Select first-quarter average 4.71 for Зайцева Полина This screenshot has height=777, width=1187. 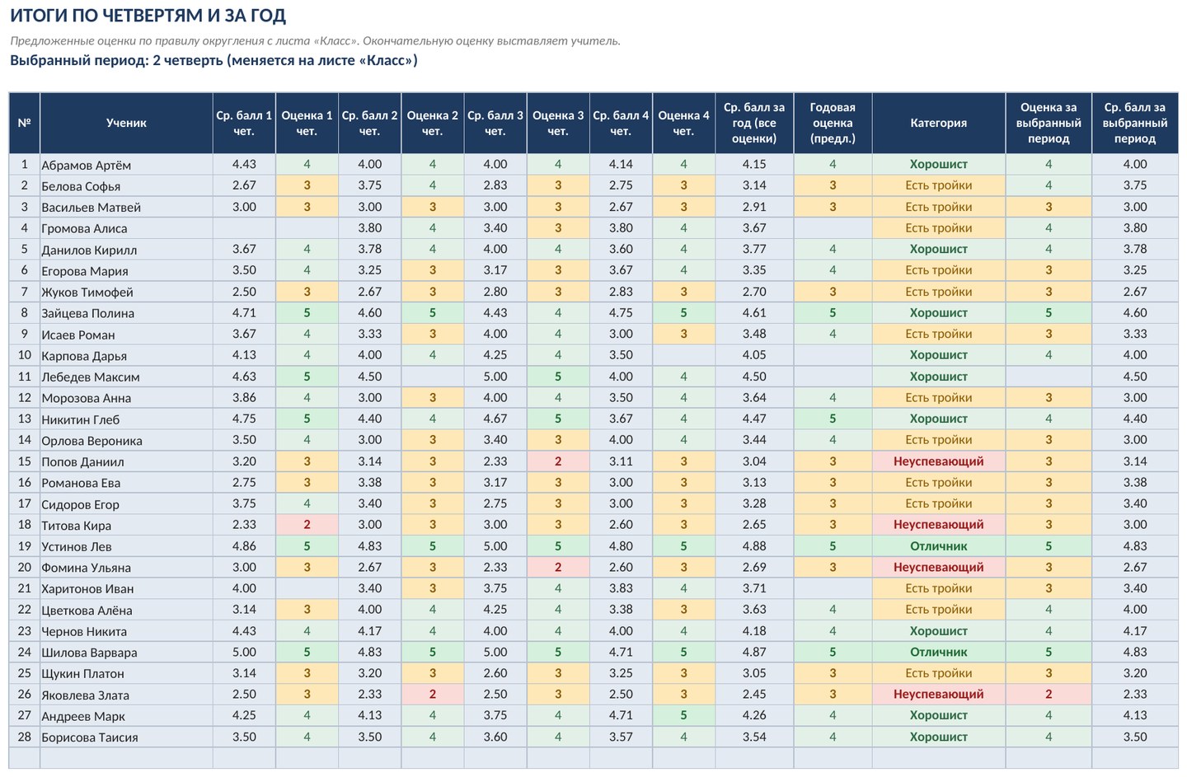(x=244, y=313)
